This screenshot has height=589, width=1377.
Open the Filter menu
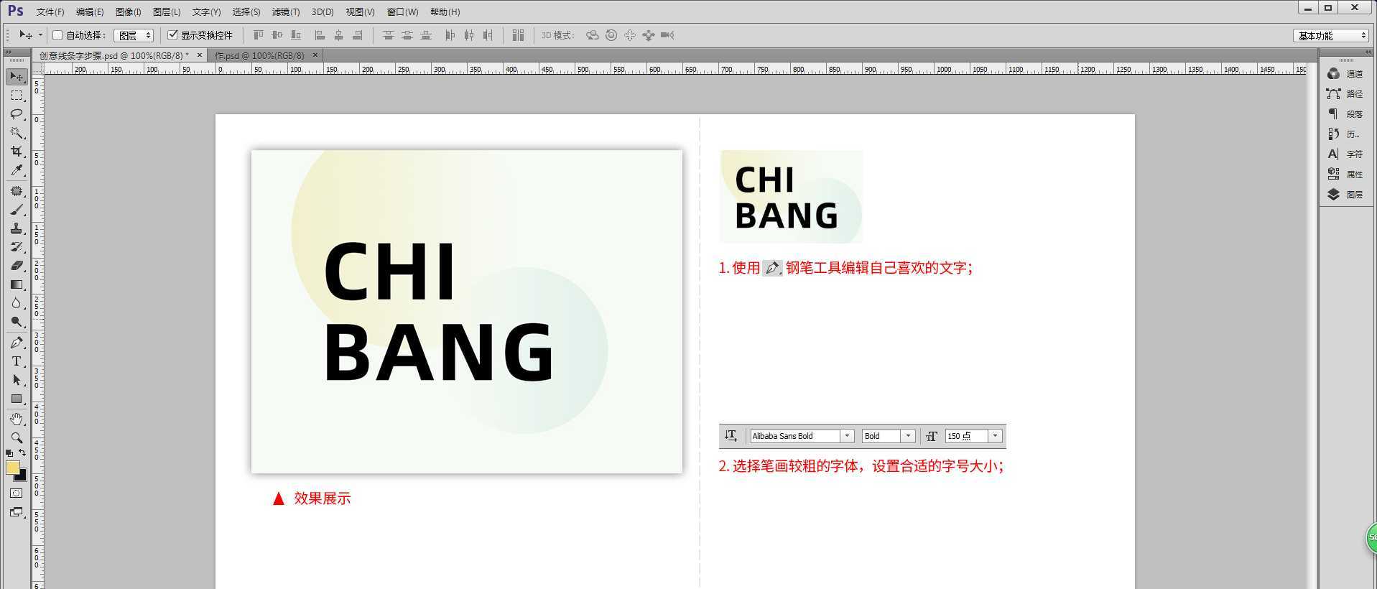(285, 12)
